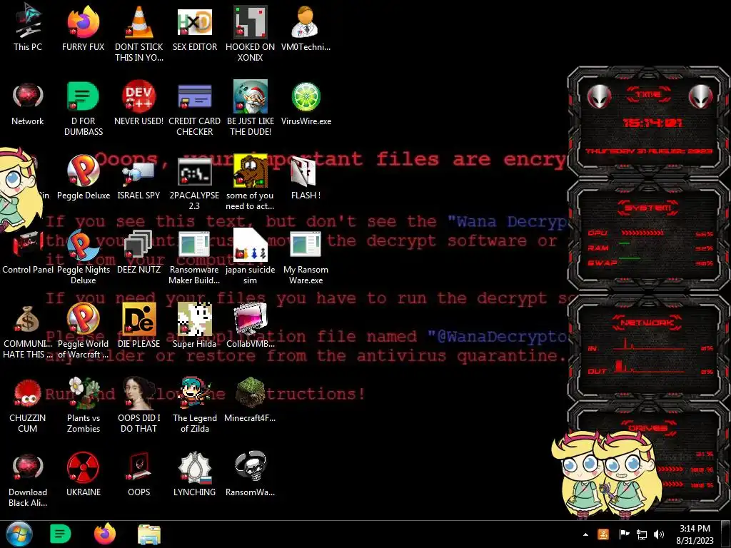The height and width of the screenshot is (548, 731).
Task: Open the Windows Start menu orb
Action: point(19,534)
